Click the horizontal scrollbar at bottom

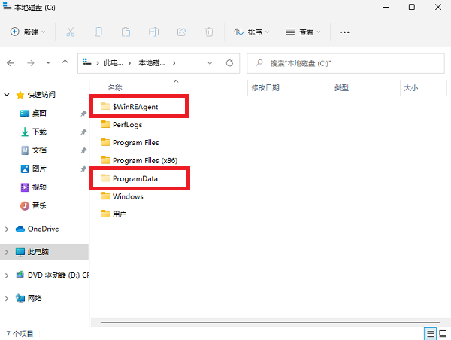click(x=271, y=323)
